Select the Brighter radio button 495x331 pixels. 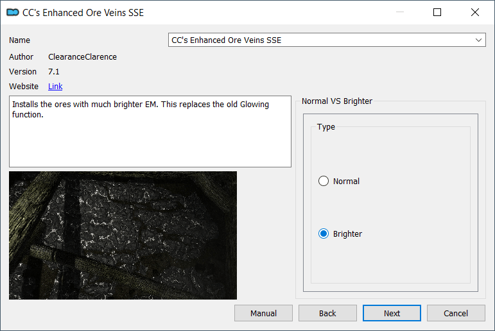(324, 233)
